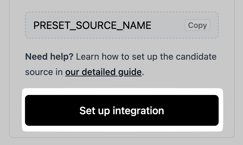Click the Set up integration button

122,110
